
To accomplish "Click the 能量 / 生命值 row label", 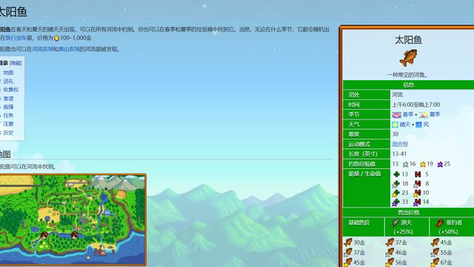I will coord(364,174).
